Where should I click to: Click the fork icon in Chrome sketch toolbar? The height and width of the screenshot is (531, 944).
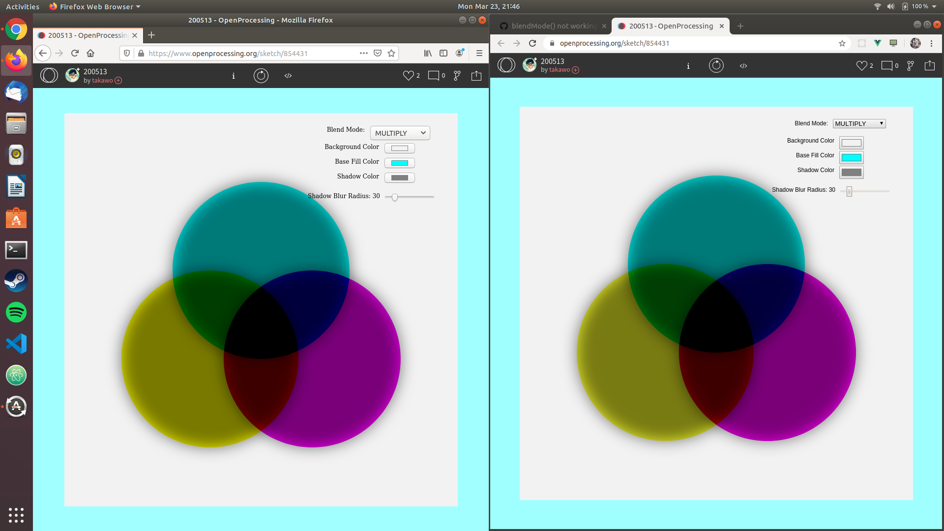pyautogui.click(x=910, y=65)
